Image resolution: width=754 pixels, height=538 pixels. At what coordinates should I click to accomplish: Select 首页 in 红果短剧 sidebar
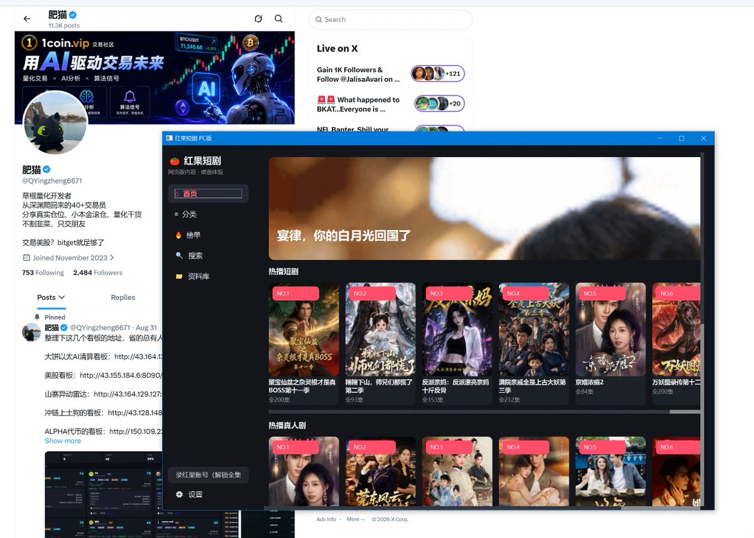pos(208,194)
